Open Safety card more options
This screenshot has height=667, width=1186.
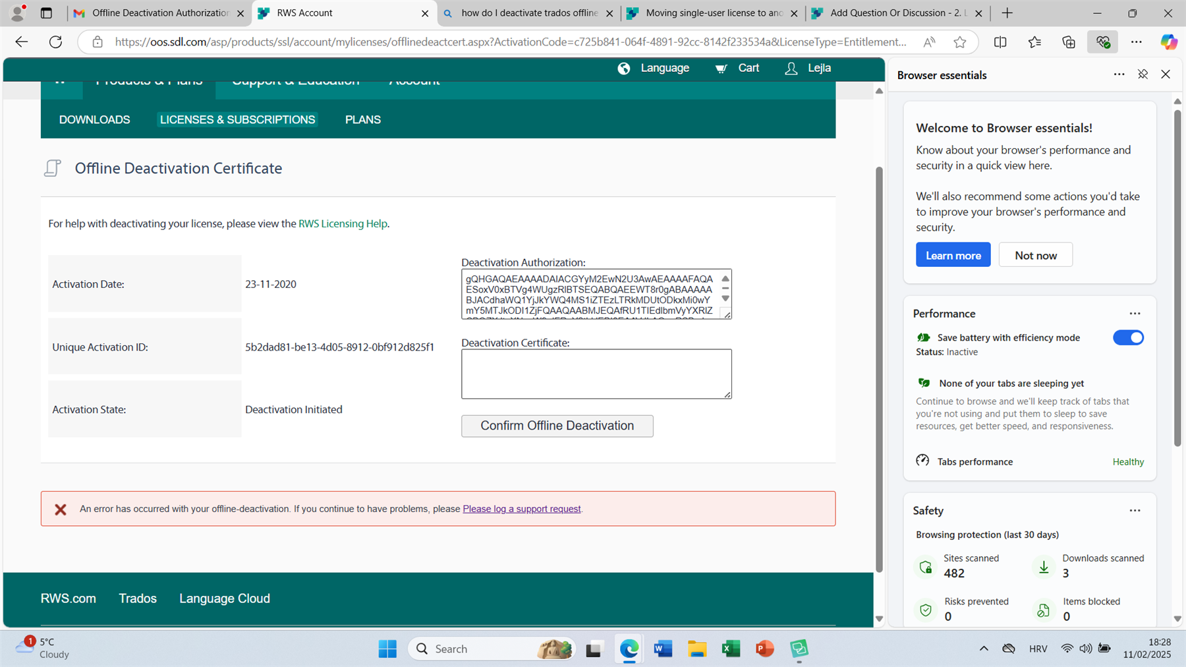pos(1135,511)
